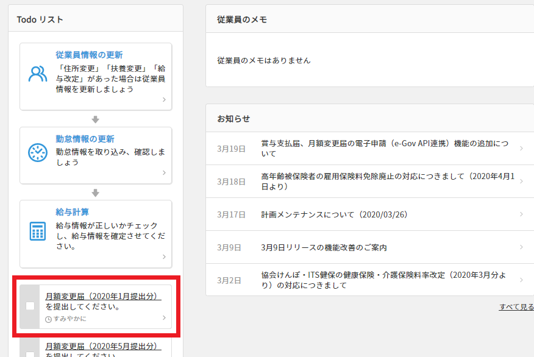Viewport: 534px width, 357px height.
Task: Click the small clock icon beside すみやかに
Action: click(49, 319)
